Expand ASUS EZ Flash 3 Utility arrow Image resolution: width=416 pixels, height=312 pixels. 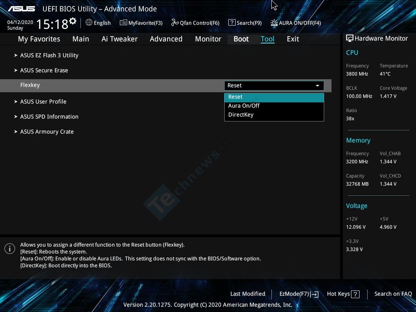tap(16, 55)
